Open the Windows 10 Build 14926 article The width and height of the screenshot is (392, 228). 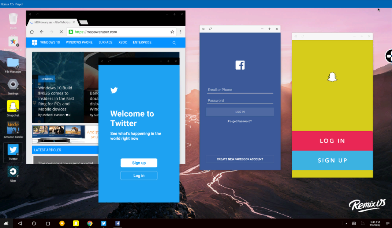56,98
